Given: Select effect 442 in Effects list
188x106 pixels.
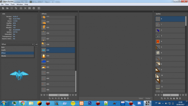Looking at the screenshot, I should click(x=58, y=67).
